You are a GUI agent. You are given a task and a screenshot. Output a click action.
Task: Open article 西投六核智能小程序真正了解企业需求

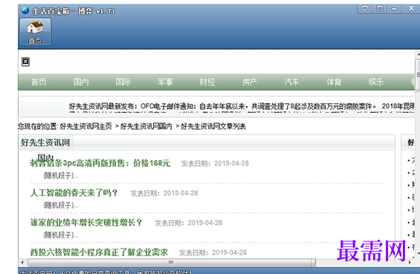pos(99,252)
